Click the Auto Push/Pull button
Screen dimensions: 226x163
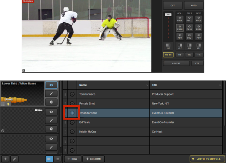(x=207, y=159)
